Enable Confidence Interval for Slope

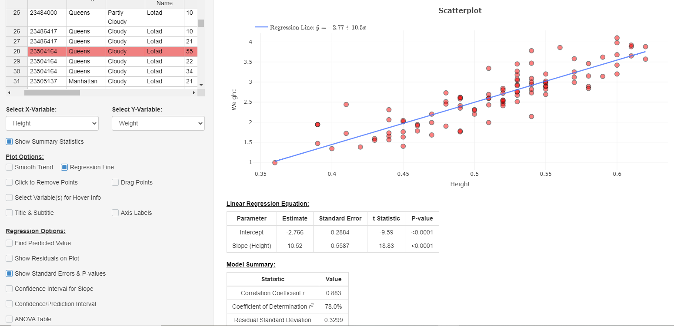tap(9, 289)
